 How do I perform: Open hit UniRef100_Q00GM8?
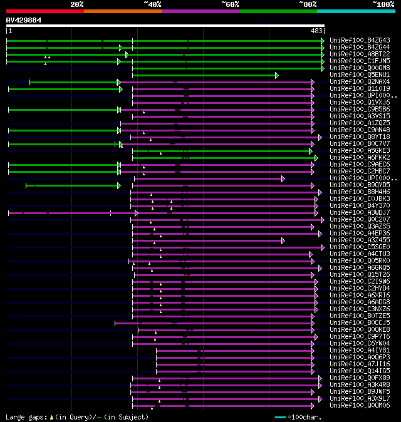click(360, 68)
